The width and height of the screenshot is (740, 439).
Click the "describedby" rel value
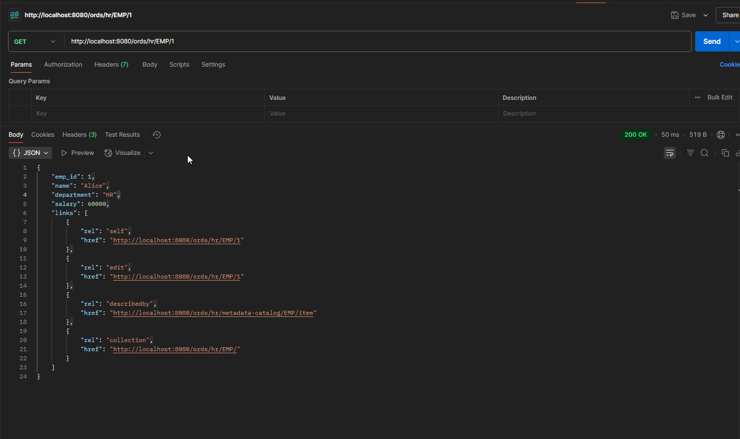click(x=130, y=304)
